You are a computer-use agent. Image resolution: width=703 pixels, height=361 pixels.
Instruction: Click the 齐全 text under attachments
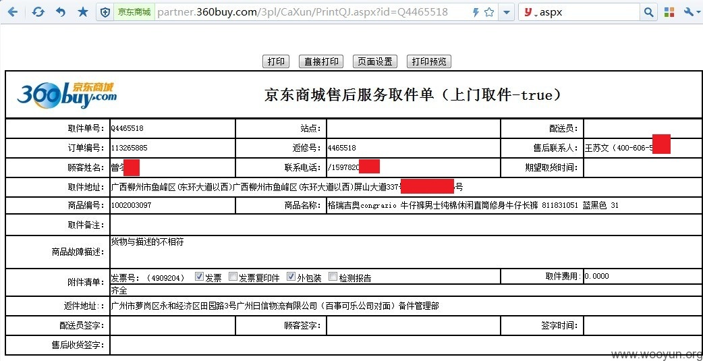(x=119, y=290)
